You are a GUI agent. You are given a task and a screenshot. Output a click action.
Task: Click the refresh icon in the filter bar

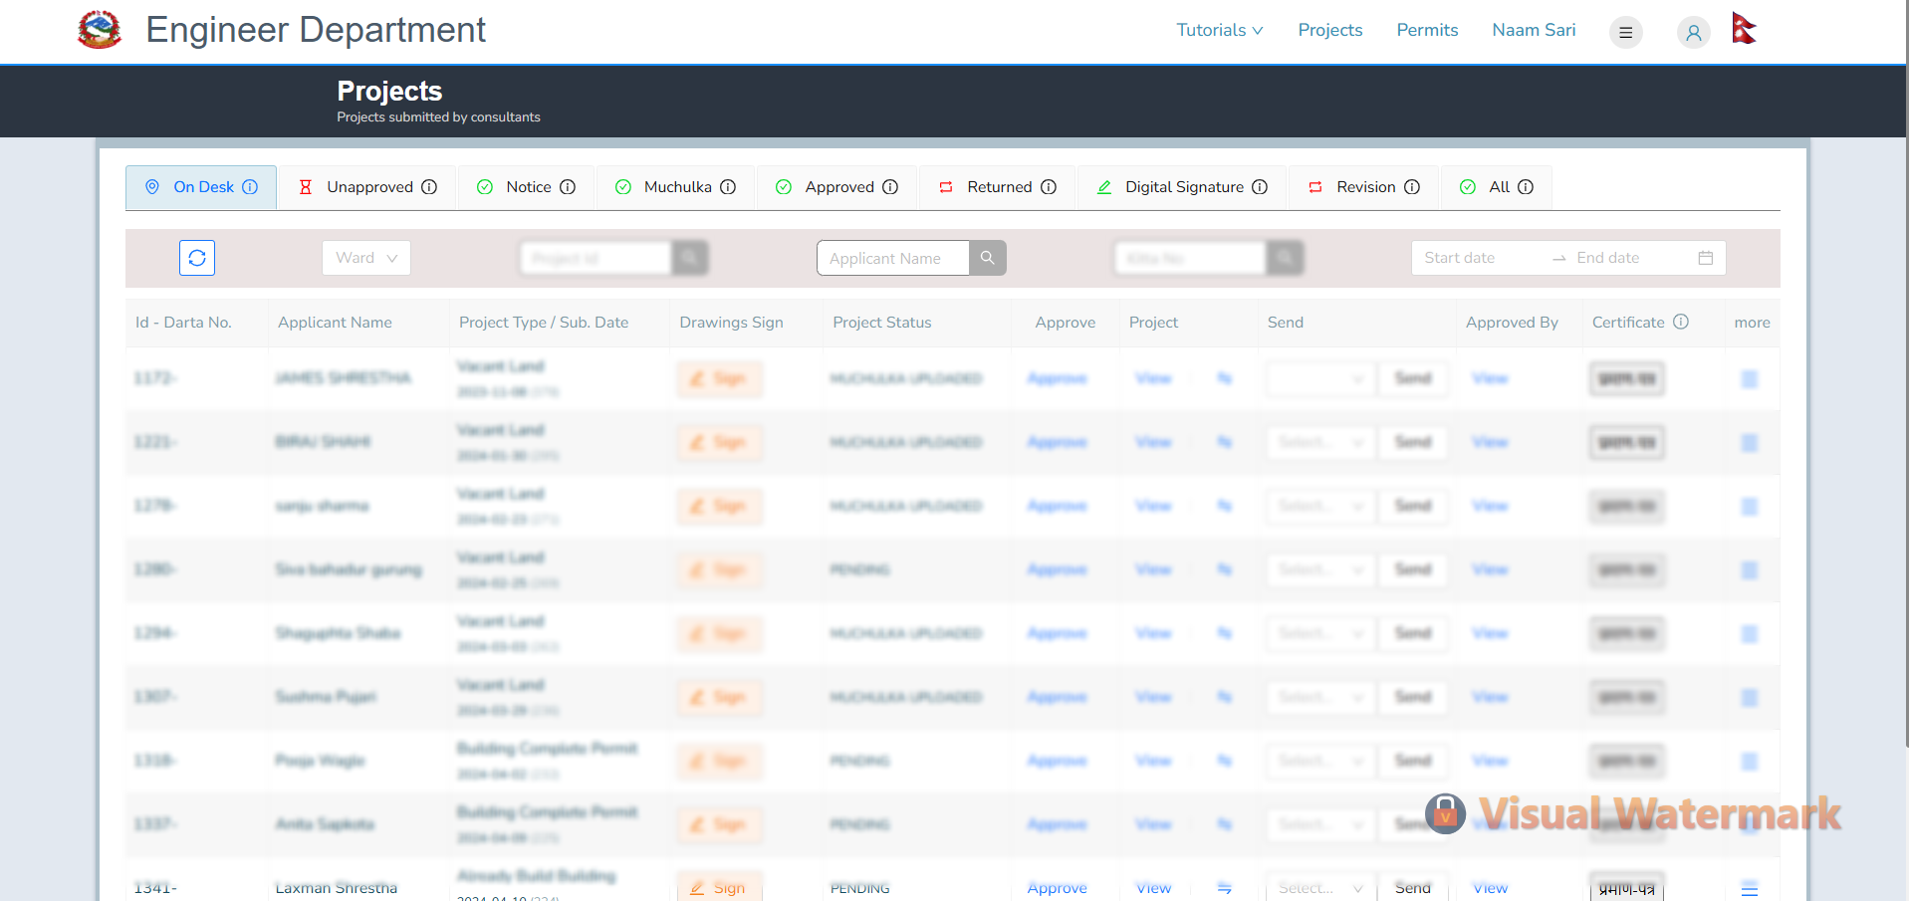click(197, 258)
